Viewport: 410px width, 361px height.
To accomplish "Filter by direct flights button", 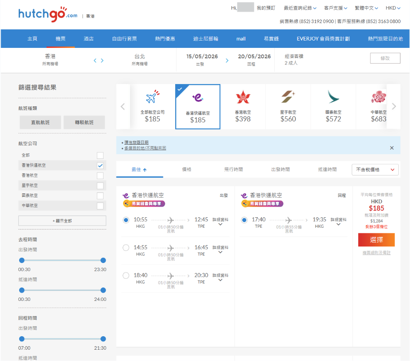I will point(40,122).
